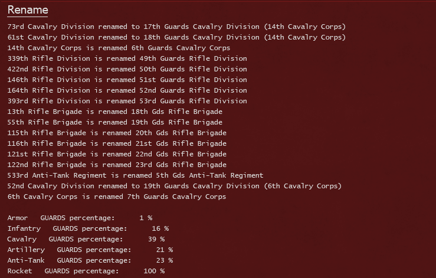Image resolution: width=436 pixels, height=278 pixels.
Task: Select the 146th Rifle Division entry
Action: click(127, 80)
